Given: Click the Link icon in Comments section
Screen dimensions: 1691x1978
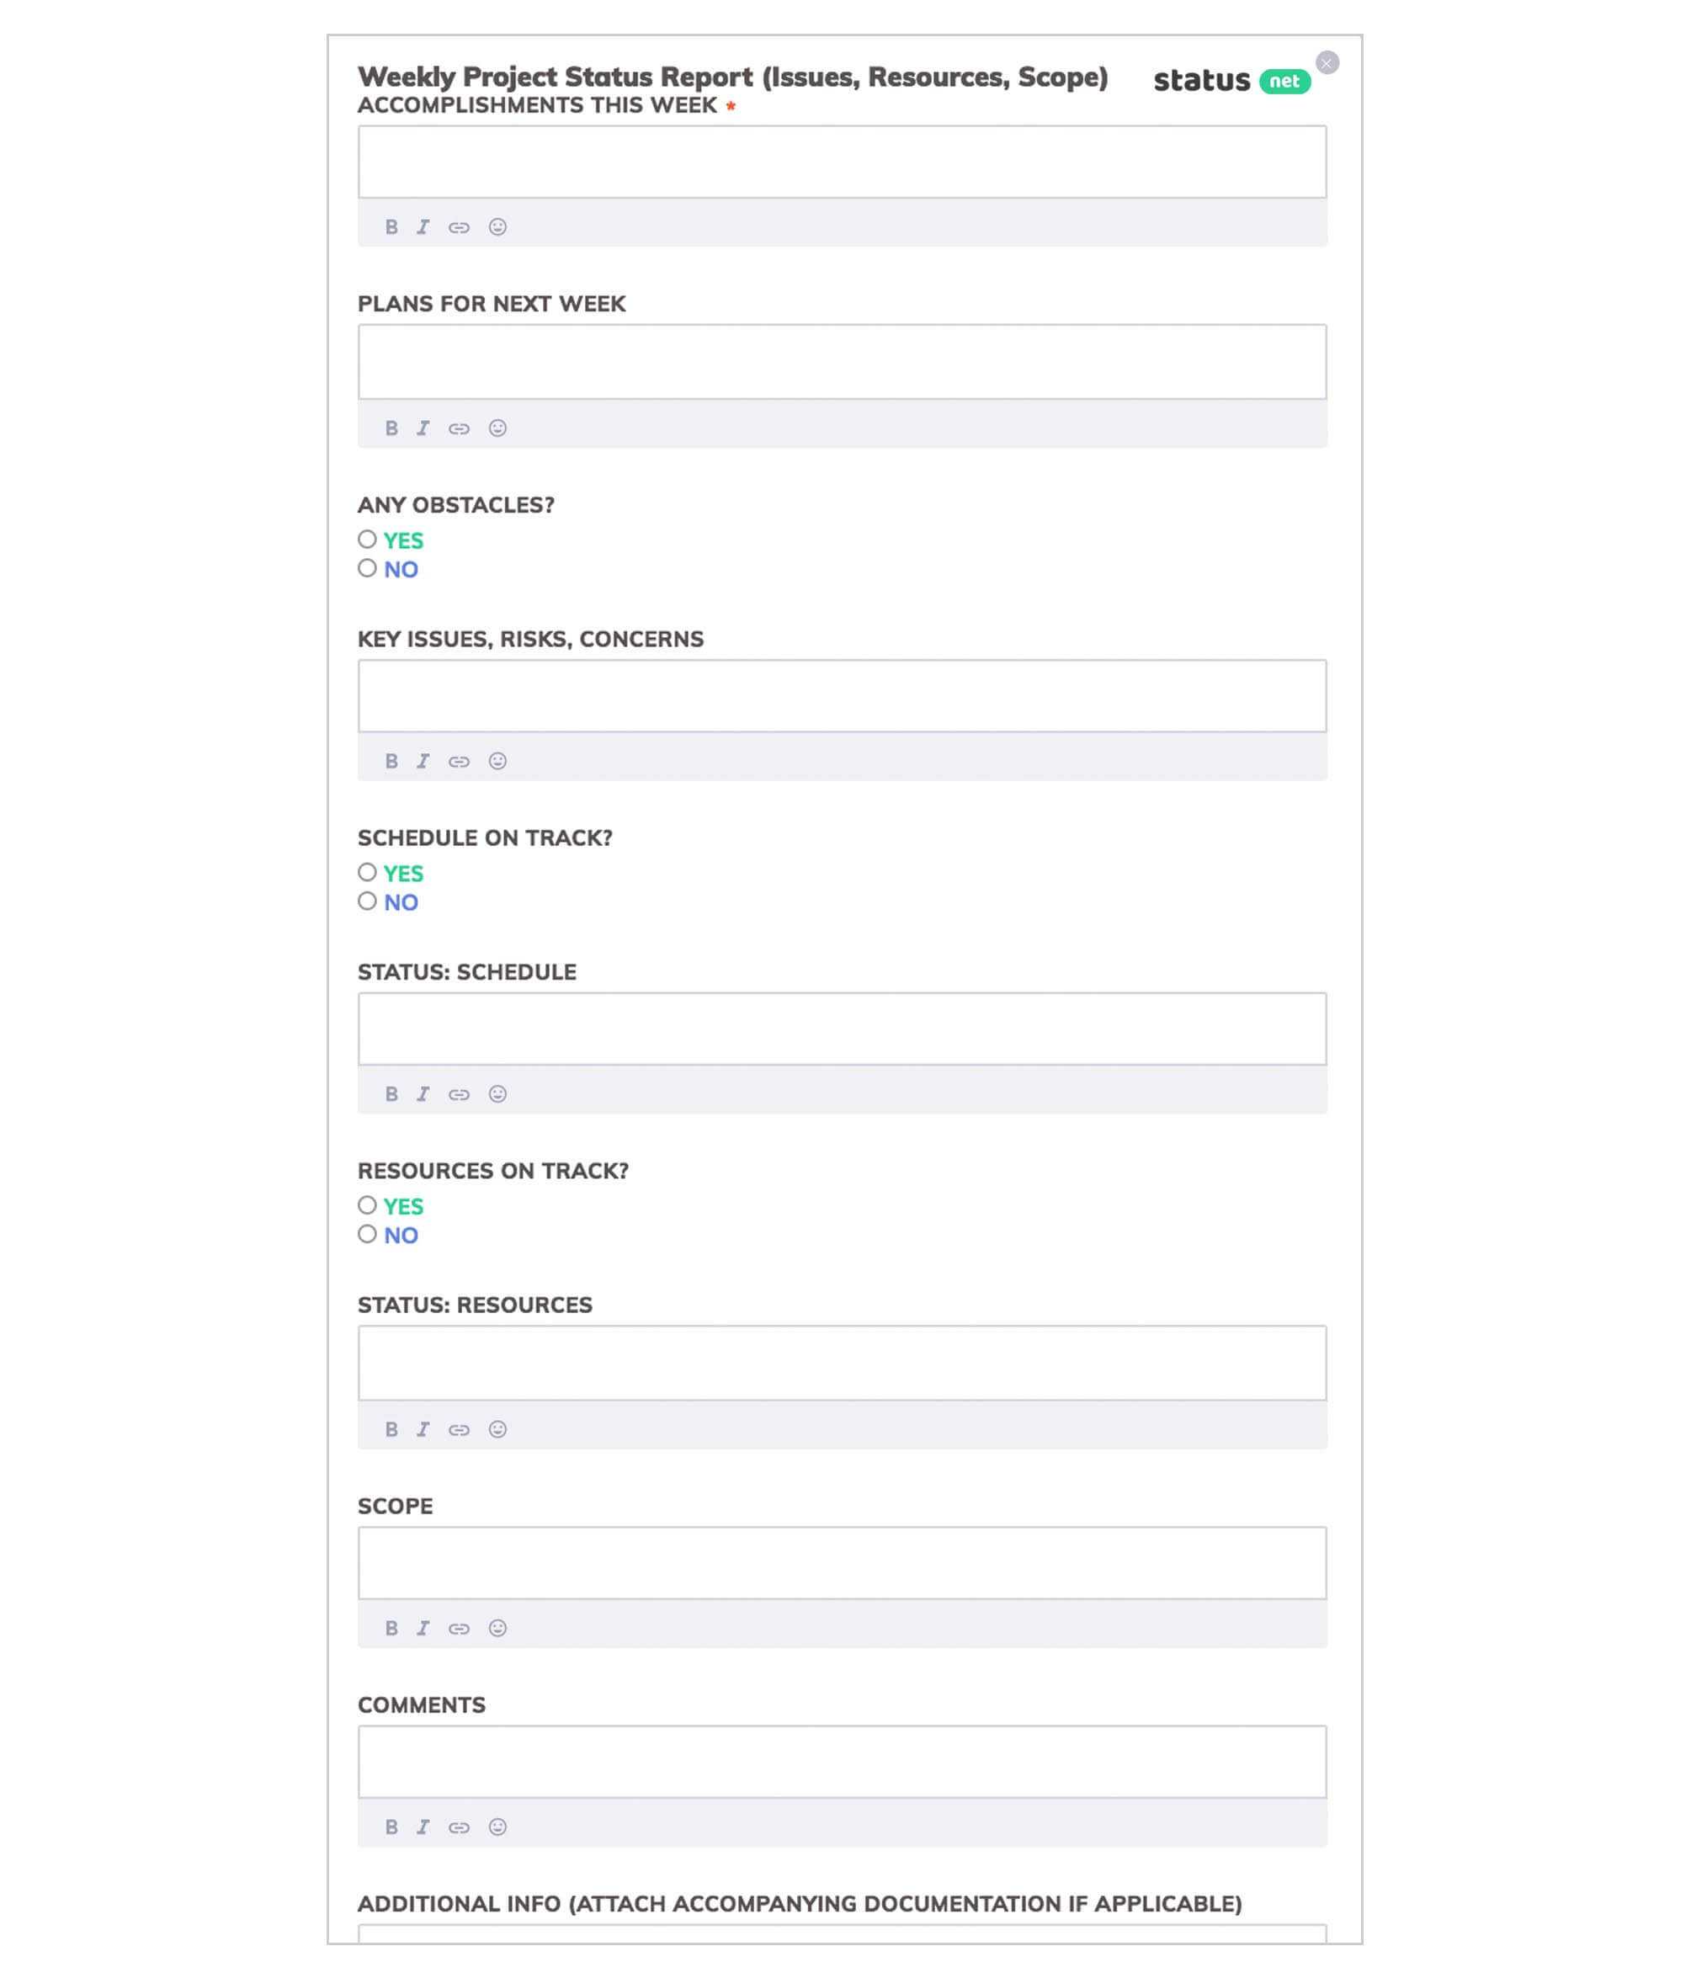Looking at the screenshot, I should pyautogui.click(x=461, y=1827).
